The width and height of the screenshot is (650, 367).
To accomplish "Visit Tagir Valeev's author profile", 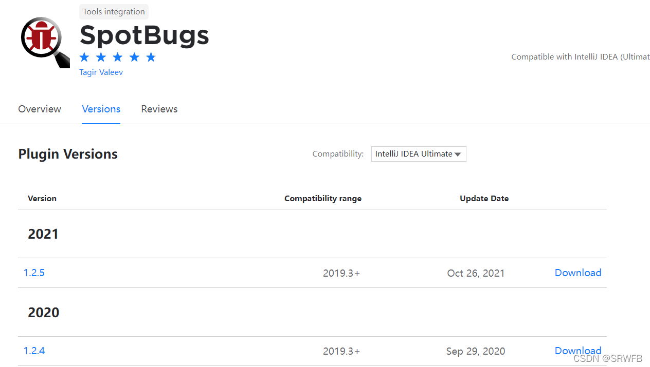I will (101, 72).
